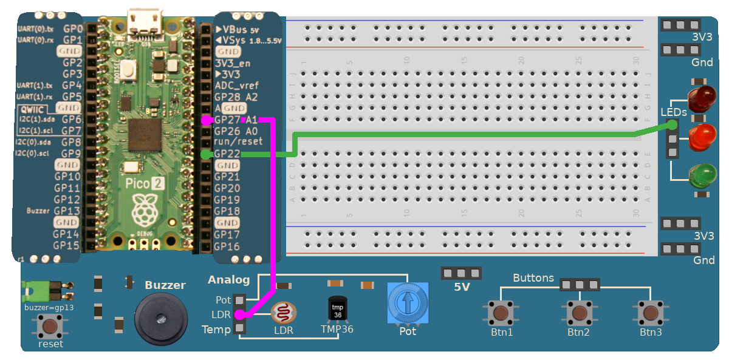729x363 pixels.
Task: Click the dark red LED at the top
Action: tap(701, 98)
